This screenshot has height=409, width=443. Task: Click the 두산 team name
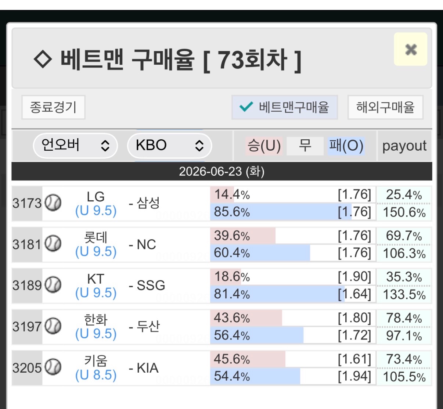(x=148, y=326)
